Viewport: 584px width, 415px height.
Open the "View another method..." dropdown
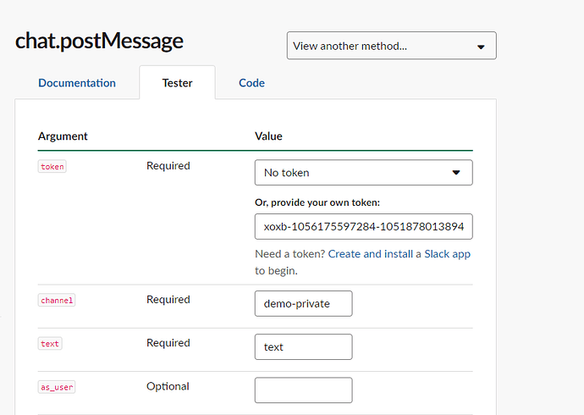381,46
